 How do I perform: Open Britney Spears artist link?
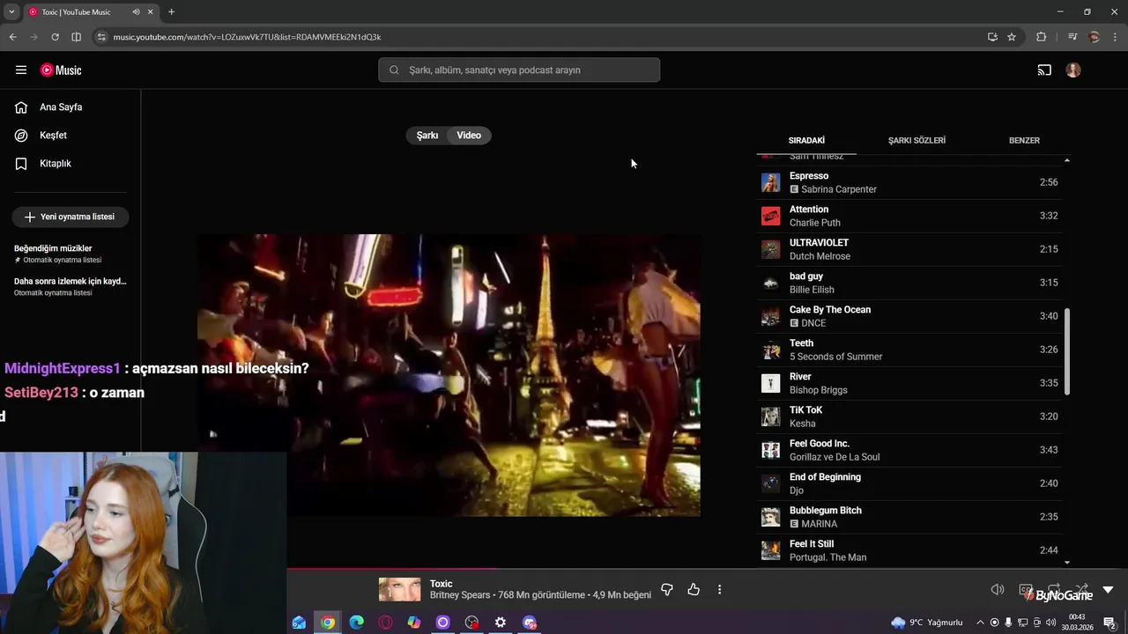(460, 595)
